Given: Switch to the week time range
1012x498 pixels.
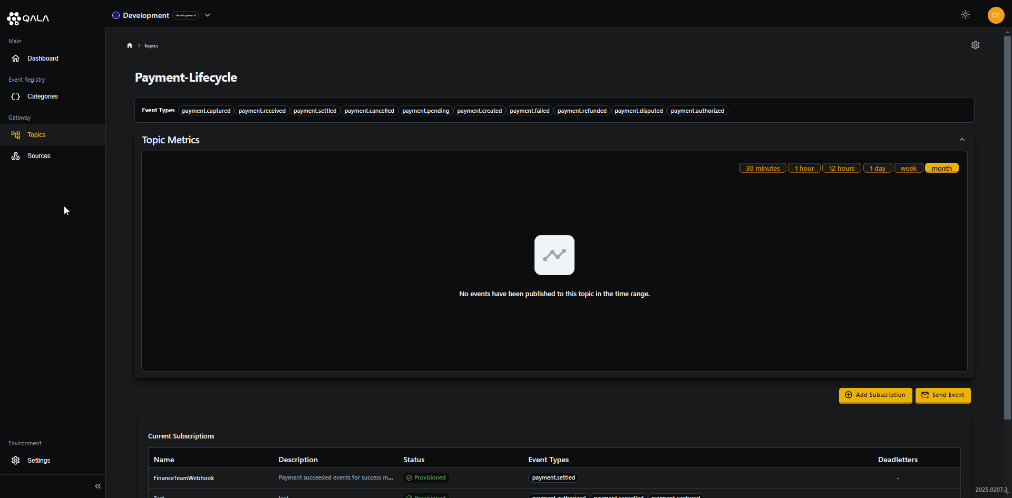Looking at the screenshot, I should coord(908,168).
